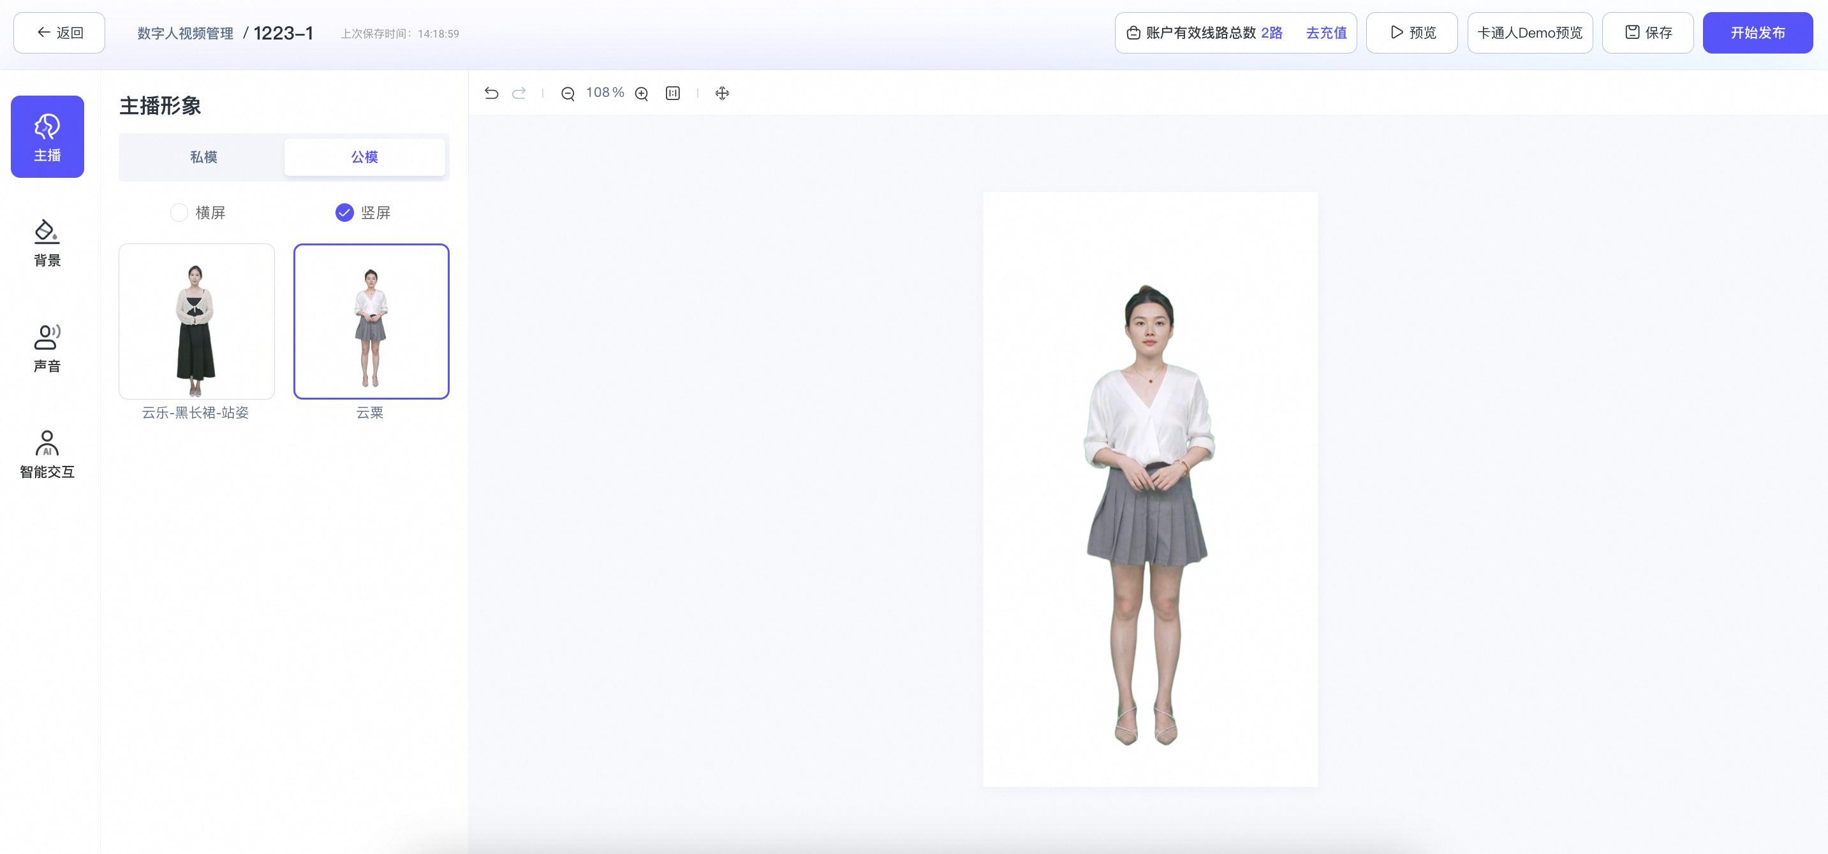Click 去充值 recharge link

(1326, 33)
